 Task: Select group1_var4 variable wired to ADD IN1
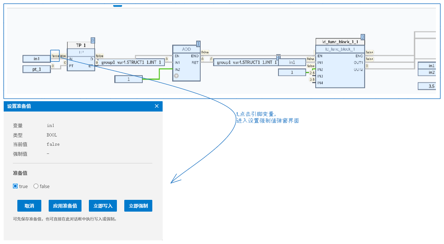130,62
